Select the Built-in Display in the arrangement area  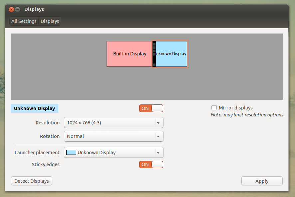pos(129,54)
